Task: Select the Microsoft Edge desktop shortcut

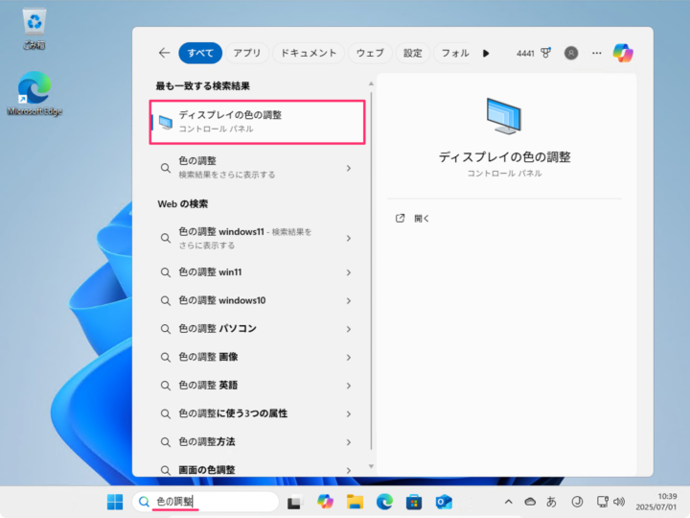Action: [34, 94]
